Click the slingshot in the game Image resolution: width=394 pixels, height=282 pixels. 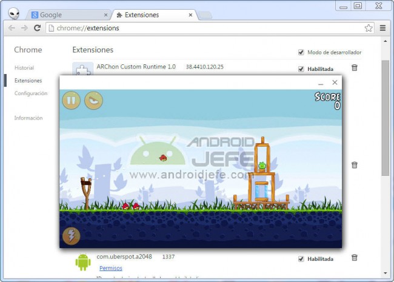(x=86, y=193)
